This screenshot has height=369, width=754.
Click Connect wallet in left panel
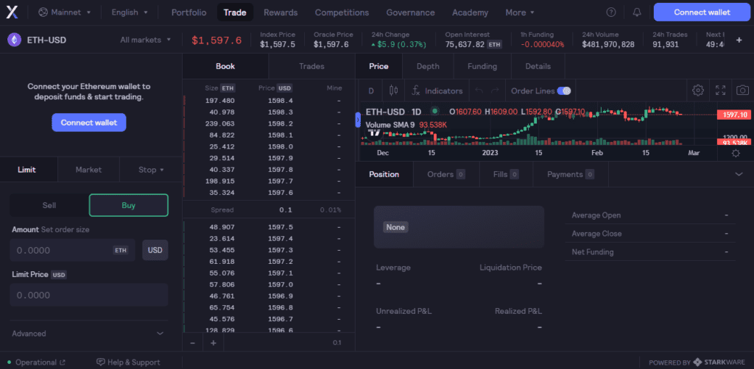coord(89,122)
